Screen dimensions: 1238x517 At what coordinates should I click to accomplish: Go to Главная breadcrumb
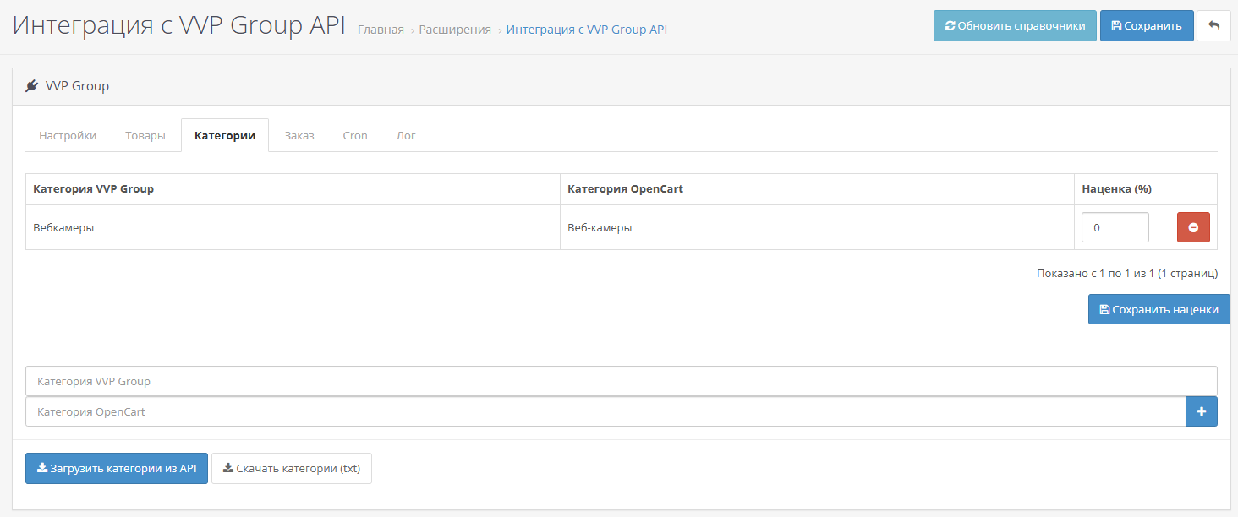point(381,30)
